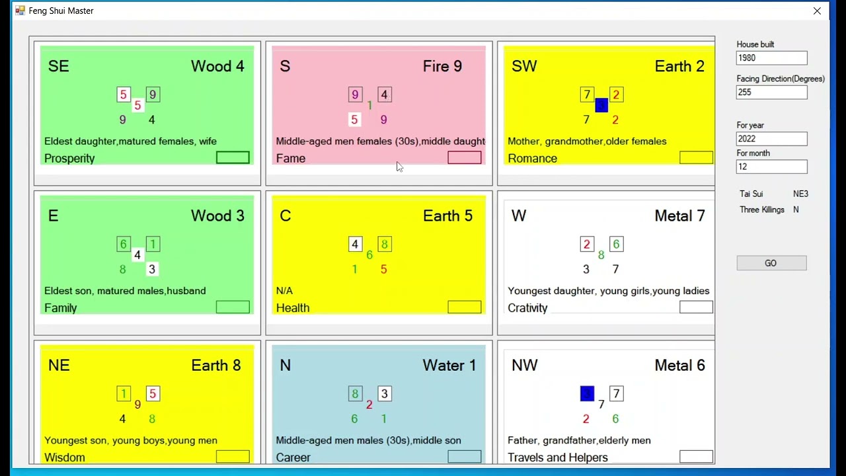The width and height of the screenshot is (846, 476).
Task: Click the pink swatch beside Fame
Action: [x=464, y=157]
